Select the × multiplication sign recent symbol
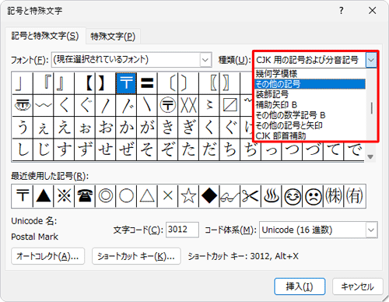 tap(168, 196)
